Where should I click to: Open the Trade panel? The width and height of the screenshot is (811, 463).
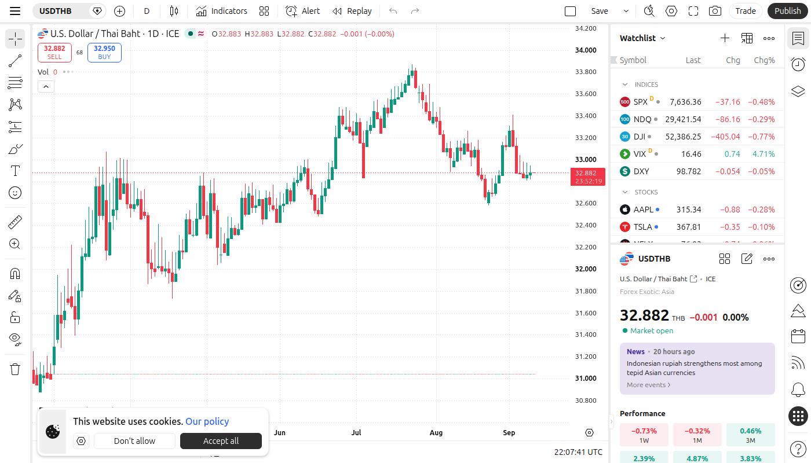[746, 11]
